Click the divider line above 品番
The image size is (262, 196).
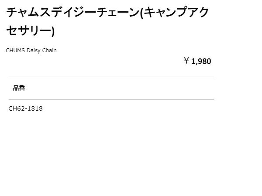pyautogui.click(x=111, y=77)
